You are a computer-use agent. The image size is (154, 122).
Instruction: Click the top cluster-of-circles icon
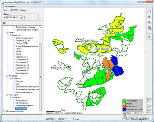(x=149, y=100)
